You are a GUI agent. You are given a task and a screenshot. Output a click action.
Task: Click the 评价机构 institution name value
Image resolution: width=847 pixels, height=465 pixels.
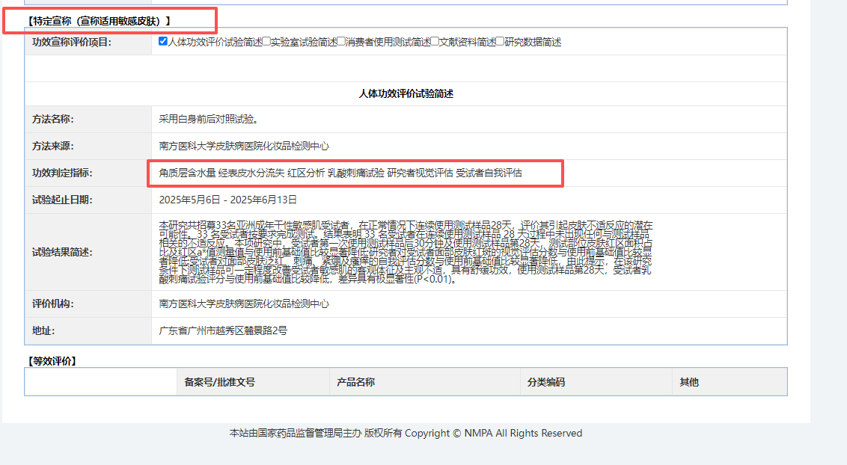click(x=244, y=304)
